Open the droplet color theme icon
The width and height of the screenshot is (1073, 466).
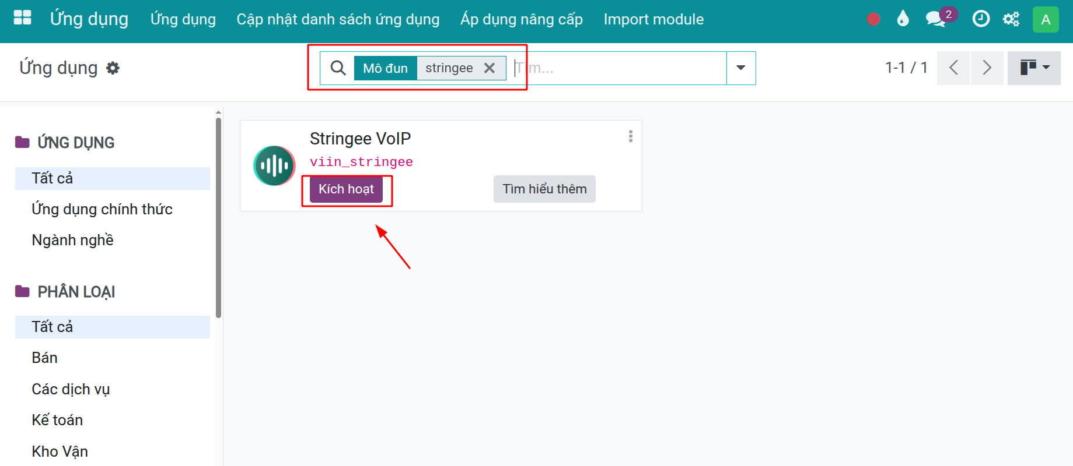click(x=903, y=19)
